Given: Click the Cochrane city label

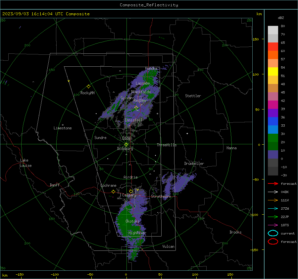Looking at the screenshot, I should [x=108, y=185].
